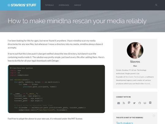Click the 'def walkdir(root):' code line
Image resolution: width=165 pixels, height=124 pixels.
(x=20, y=80)
